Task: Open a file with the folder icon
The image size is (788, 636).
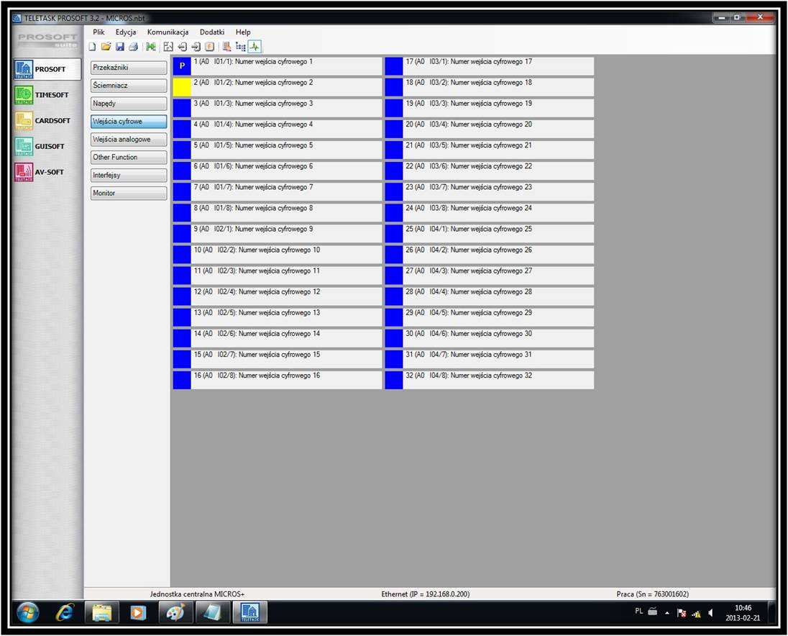Action: click(106, 47)
